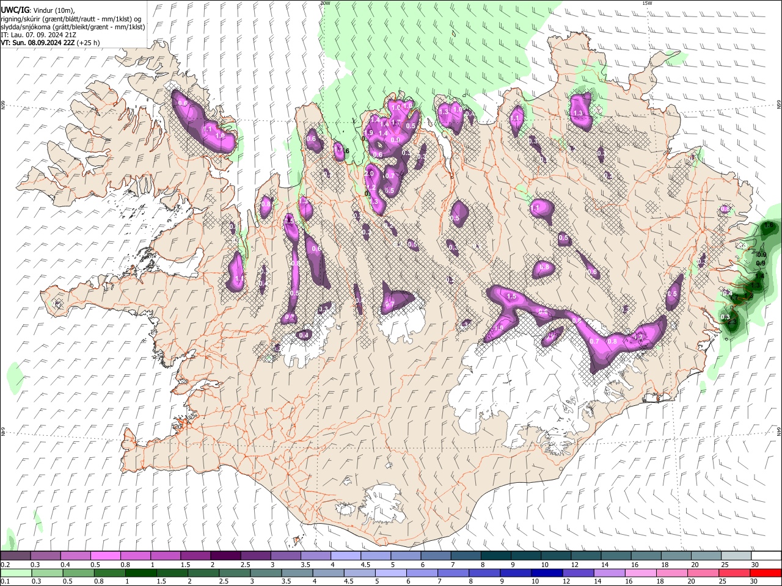Pick darkest purple upper-row swatch 2 to 2.5
Viewport: 782px width, 586px height.
[225, 555]
